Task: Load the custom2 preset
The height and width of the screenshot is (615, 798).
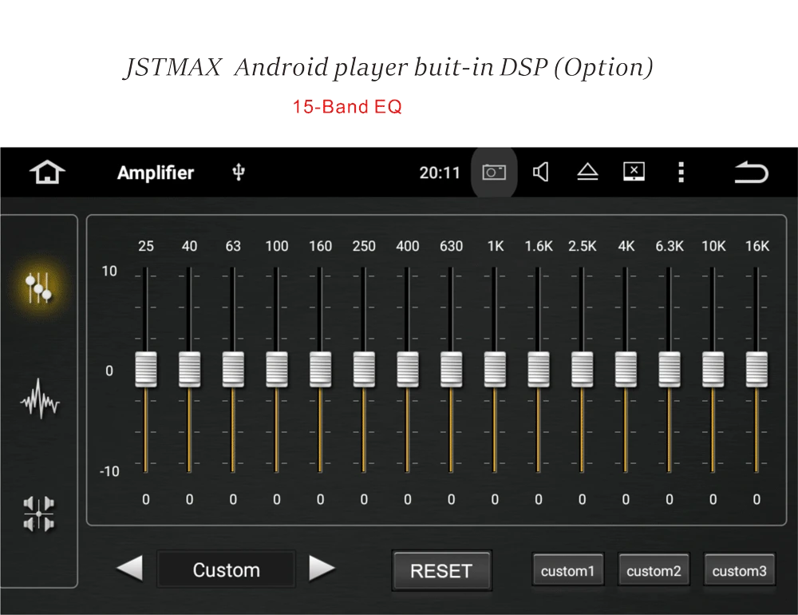Action: (654, 570)
